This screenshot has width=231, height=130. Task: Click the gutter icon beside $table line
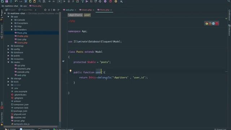63,61
